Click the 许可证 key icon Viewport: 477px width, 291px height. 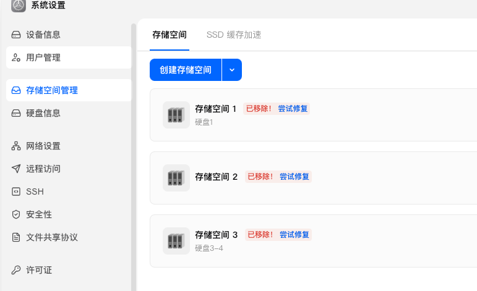pos(16,270)
